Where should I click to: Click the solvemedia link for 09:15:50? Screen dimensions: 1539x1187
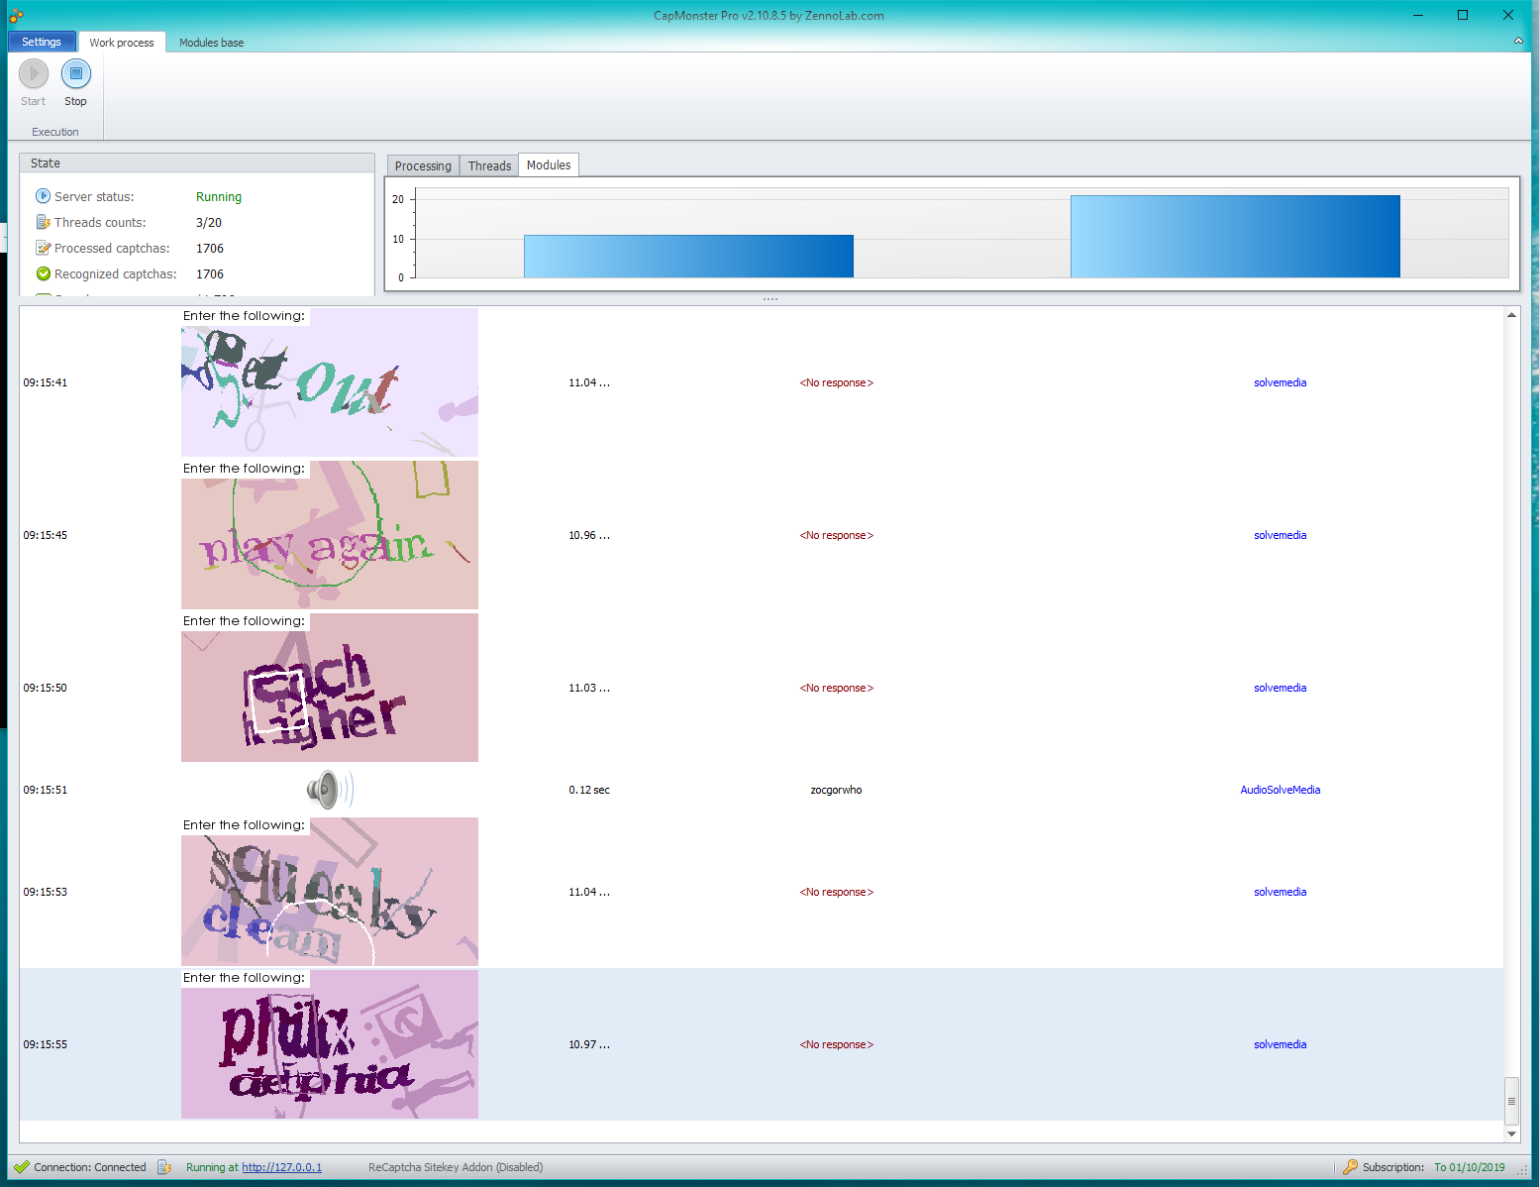pyautogui.click(x=1280, y=688)
